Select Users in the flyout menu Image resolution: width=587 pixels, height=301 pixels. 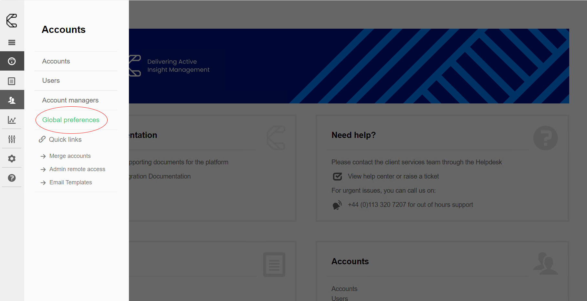(x=51, y=81)
